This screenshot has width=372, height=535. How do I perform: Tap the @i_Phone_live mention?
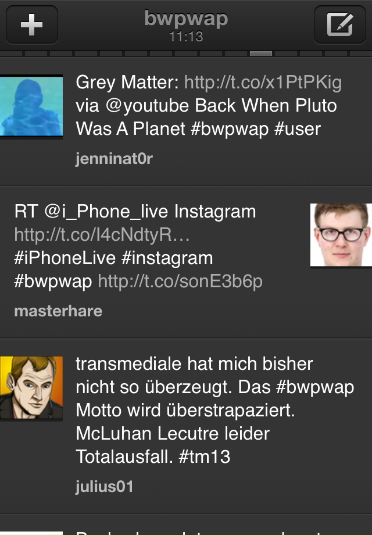[106, 212]
